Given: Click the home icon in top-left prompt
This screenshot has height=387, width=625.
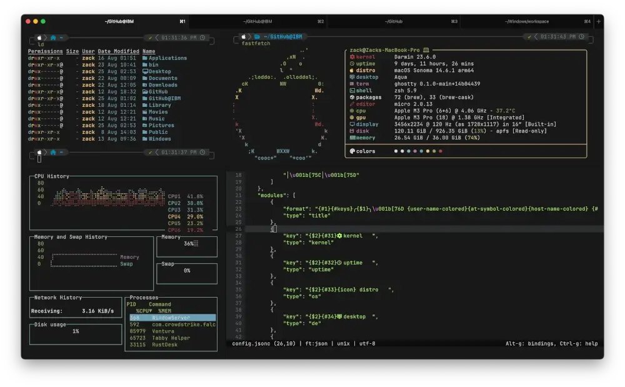Looking at the screenshot, I should tap(52, 38).
